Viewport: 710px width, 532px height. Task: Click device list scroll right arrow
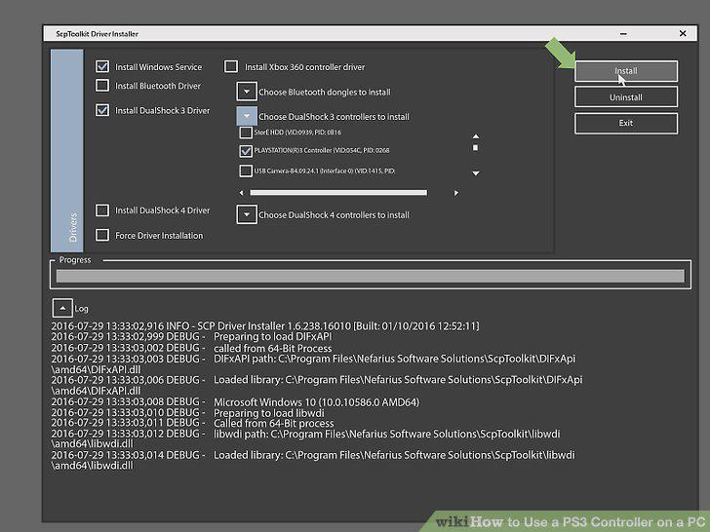click(x=456, y=193)
